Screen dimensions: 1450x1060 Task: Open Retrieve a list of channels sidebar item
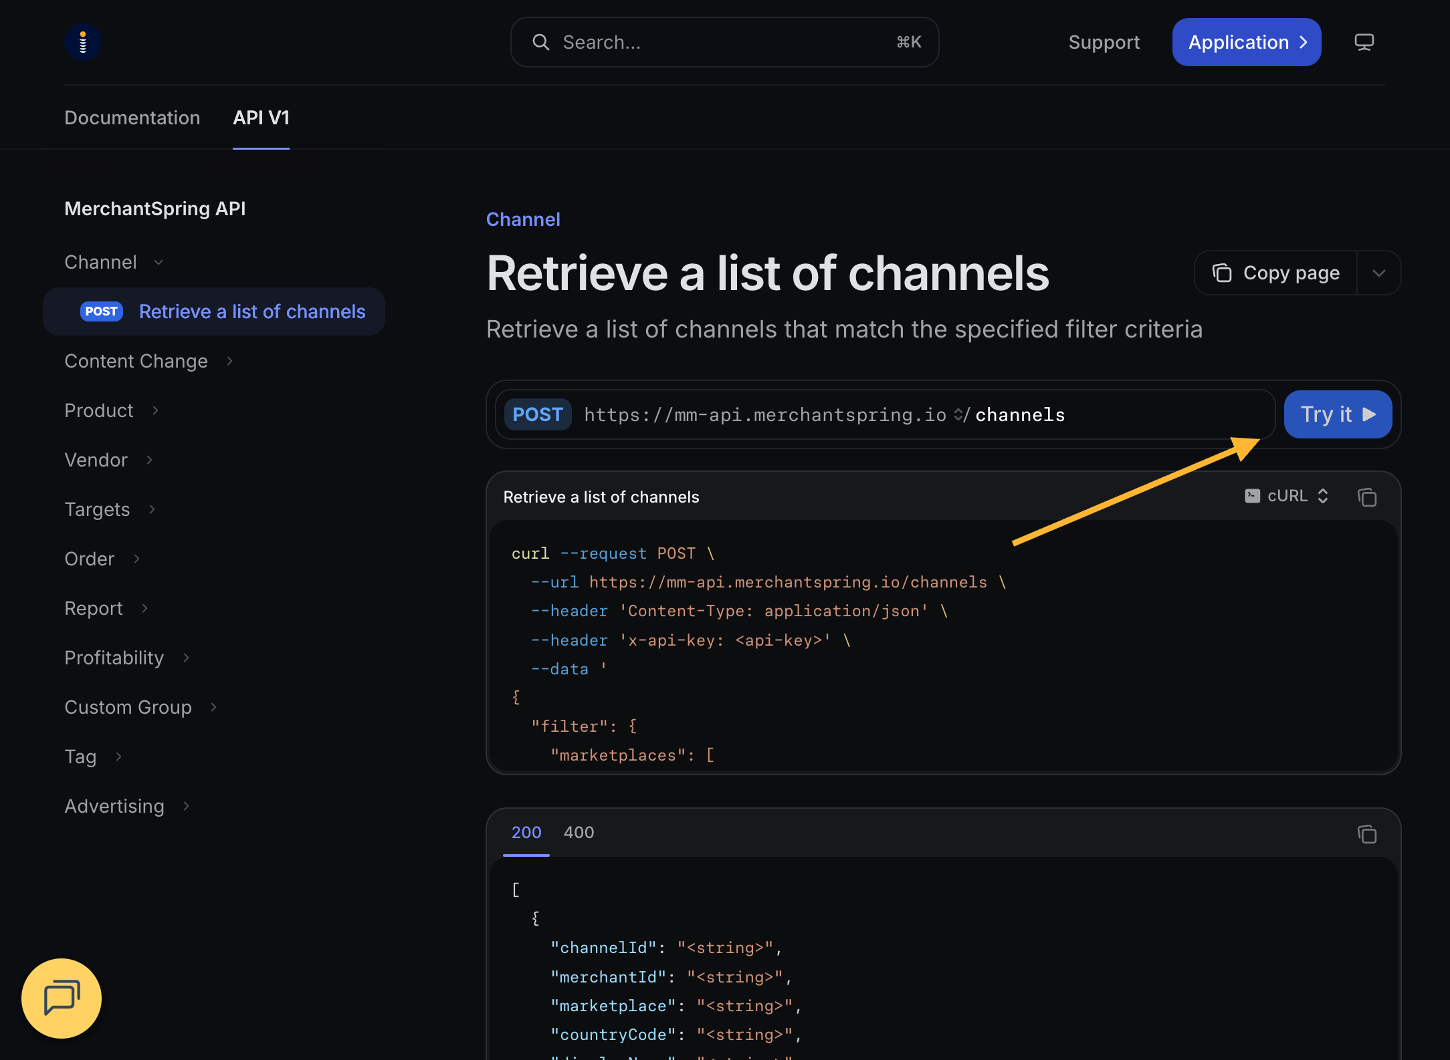point(214,311)
